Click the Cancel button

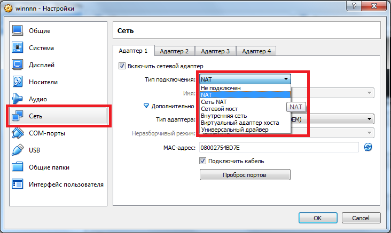[361, 218]
